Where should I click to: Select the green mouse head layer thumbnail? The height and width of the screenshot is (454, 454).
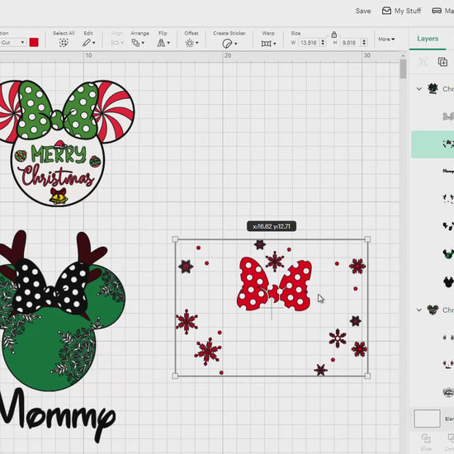pyautogui.click(x=448, y=254)
